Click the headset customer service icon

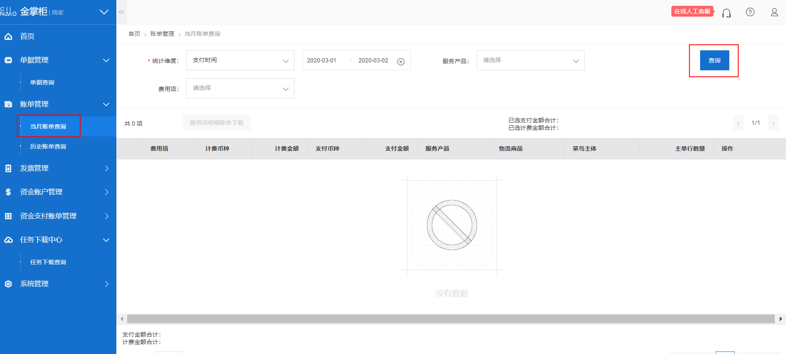click(x=726, y=13)
